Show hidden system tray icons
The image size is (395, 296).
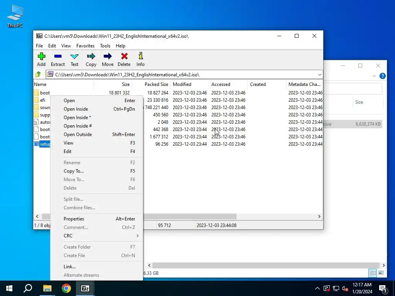pyautogui.click(x=317, y=288)
